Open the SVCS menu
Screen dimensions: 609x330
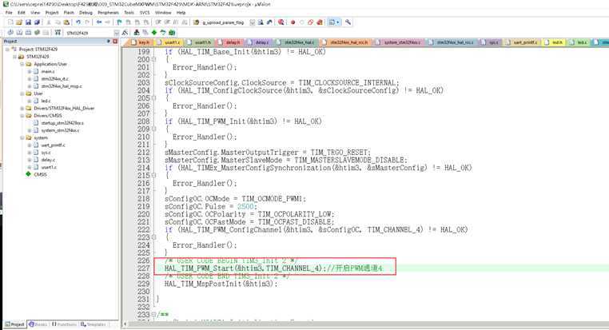click(145, 13)
